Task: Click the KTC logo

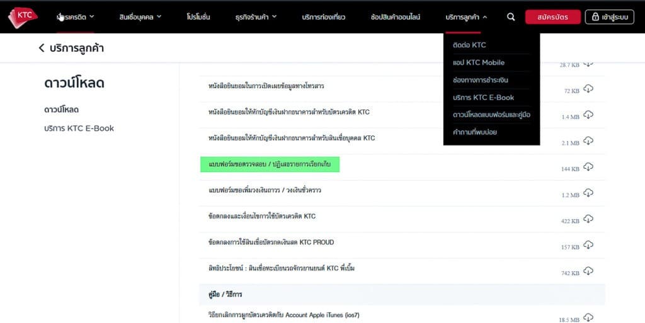Action: point(23,17)
